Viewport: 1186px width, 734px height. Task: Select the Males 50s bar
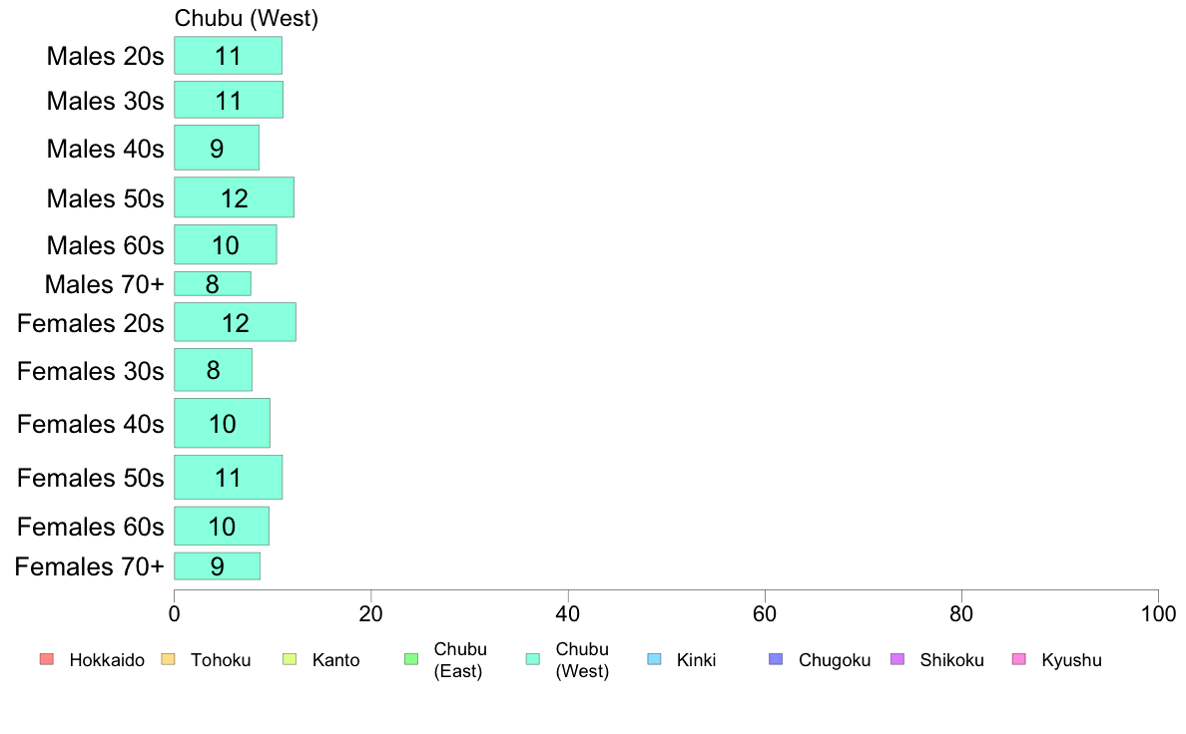click(x=234, y=197)
